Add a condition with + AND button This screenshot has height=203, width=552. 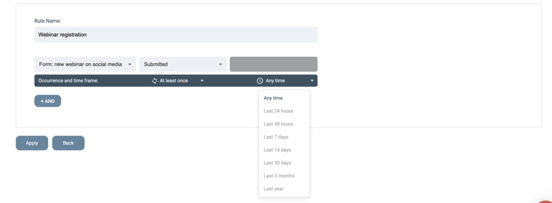click(x=47, y=101)
